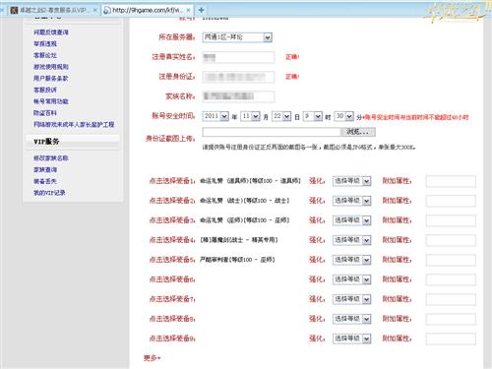Click 附加属性 field for equipment 8
The width and height of the screenshot is (492, 369).
[451, 319]
